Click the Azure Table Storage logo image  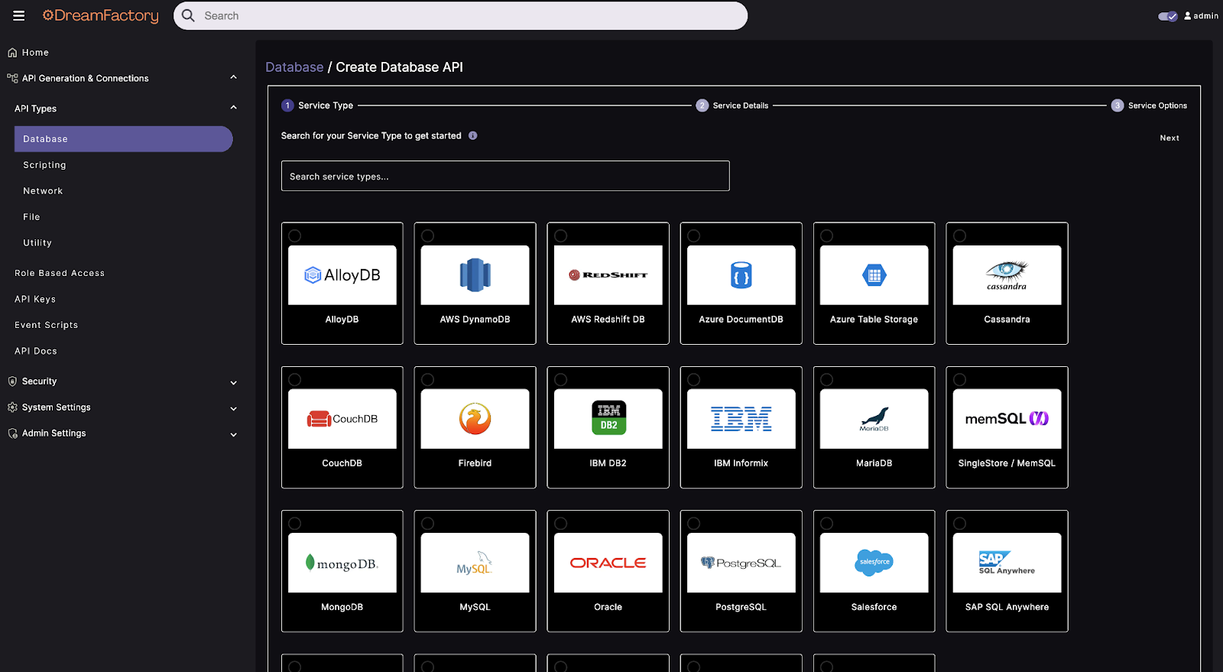(874, 275)
